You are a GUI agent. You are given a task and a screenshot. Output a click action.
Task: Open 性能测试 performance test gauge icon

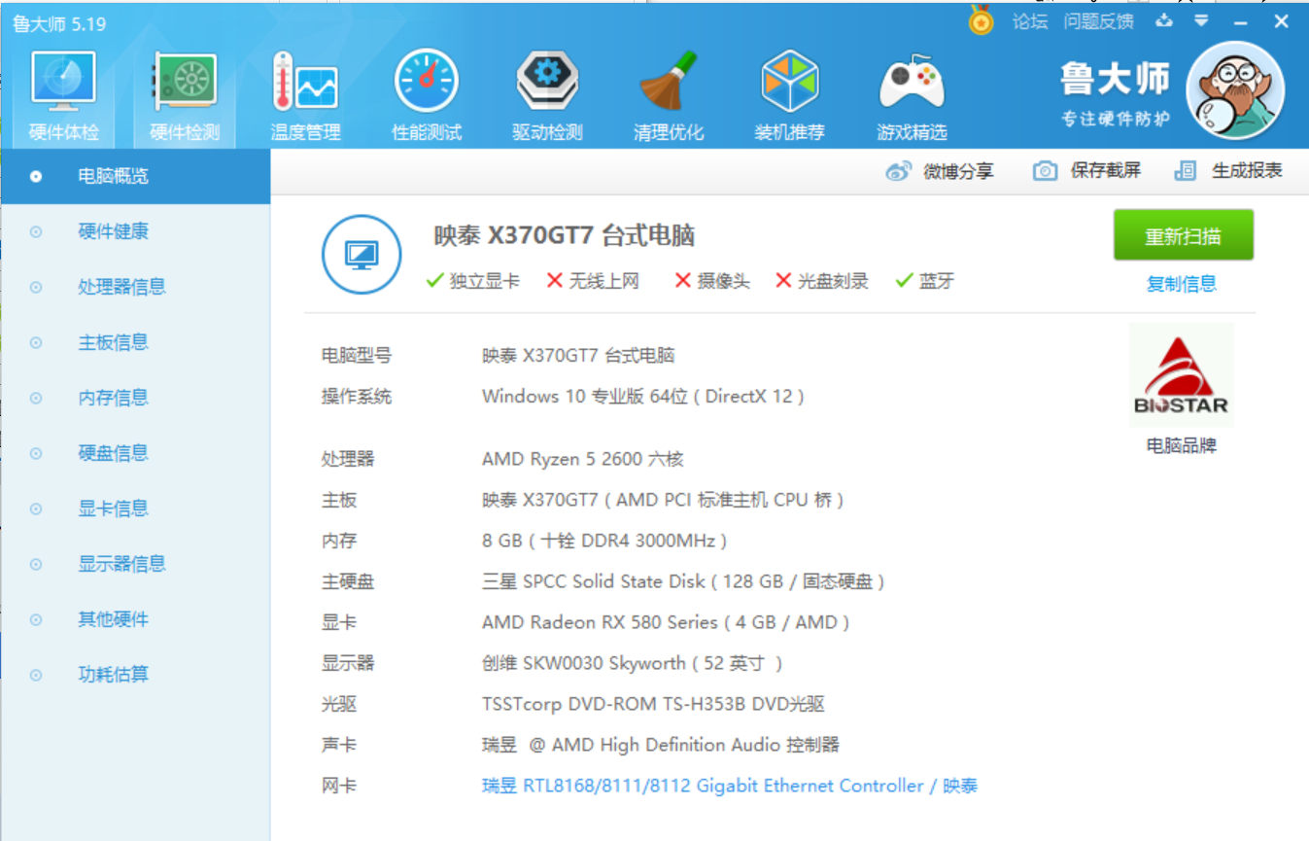click(x=426, y=81)
